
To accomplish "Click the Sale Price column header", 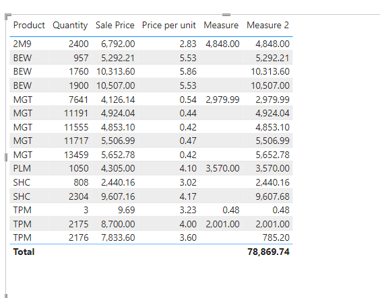I will pos(115,25).
